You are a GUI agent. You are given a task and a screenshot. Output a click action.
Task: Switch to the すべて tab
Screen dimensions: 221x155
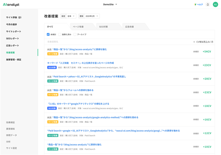point(56,27)
